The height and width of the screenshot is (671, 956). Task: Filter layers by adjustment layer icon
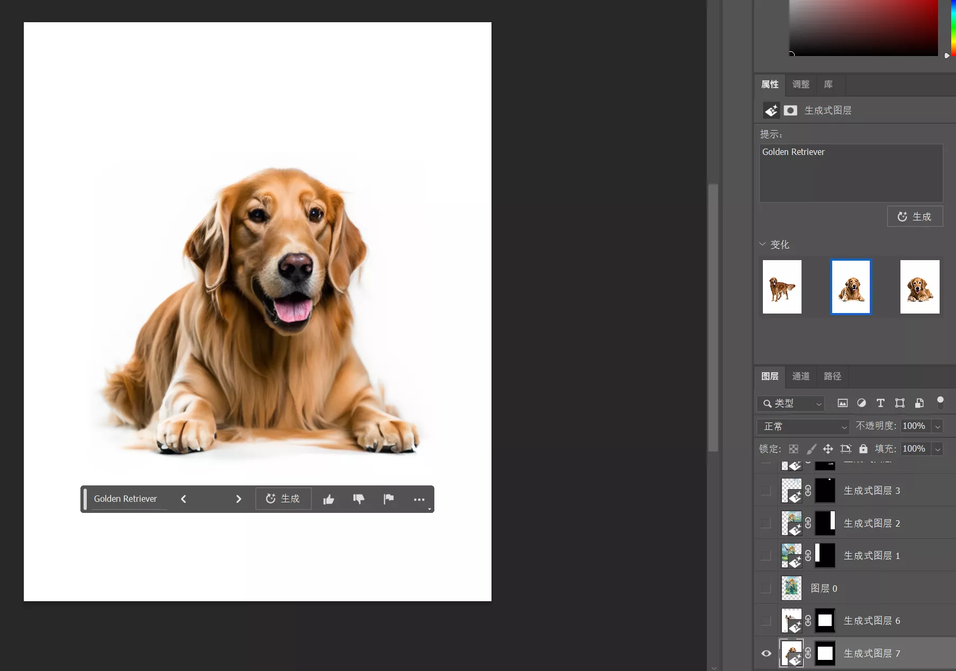pos(861,403)
